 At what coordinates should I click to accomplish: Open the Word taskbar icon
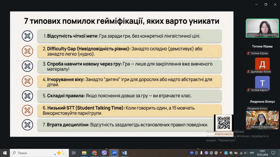124,153
